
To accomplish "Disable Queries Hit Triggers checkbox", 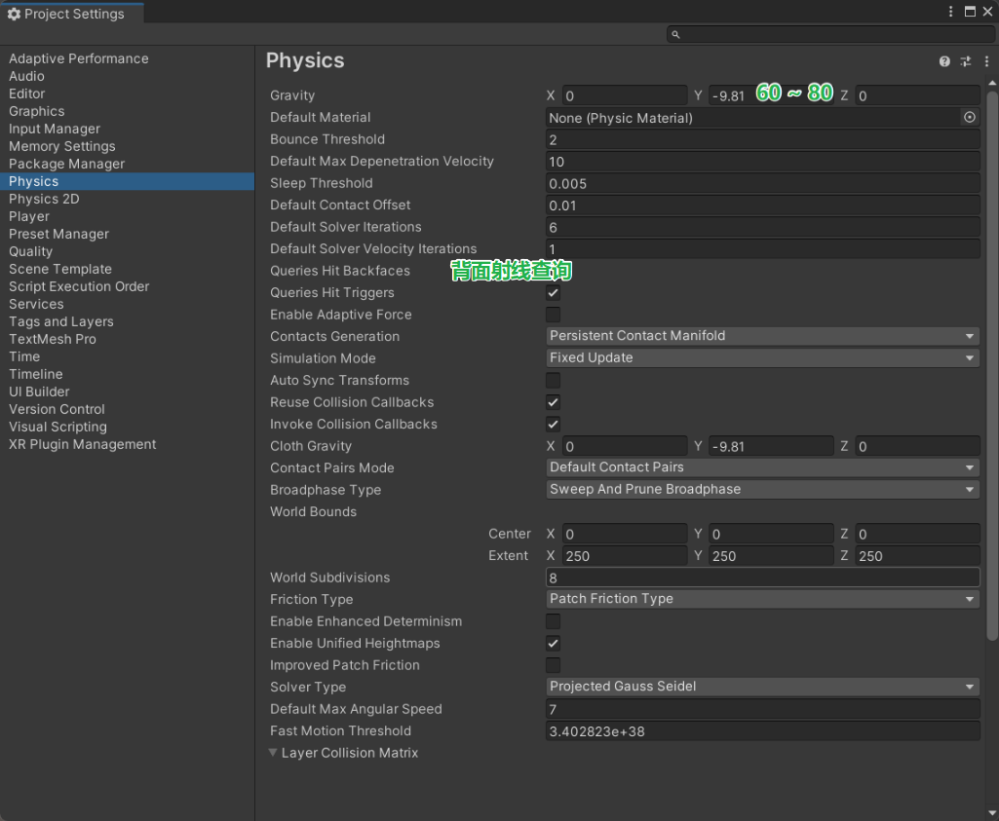I will [x=553, y=292].
